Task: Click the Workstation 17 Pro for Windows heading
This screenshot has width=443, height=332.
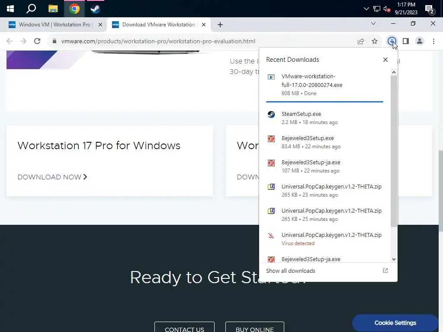Action: click(x=99, y=146)
